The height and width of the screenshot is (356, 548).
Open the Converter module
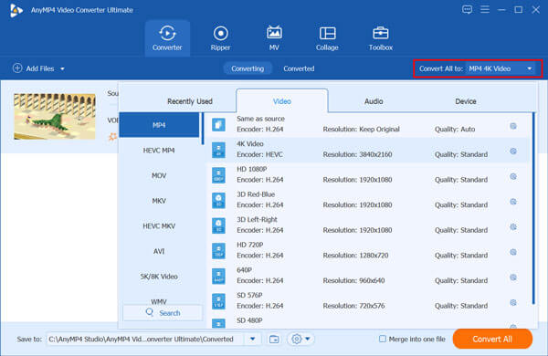167,38
